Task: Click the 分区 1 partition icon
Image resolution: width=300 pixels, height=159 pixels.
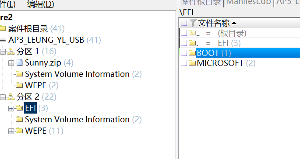Action: [11, 52]
